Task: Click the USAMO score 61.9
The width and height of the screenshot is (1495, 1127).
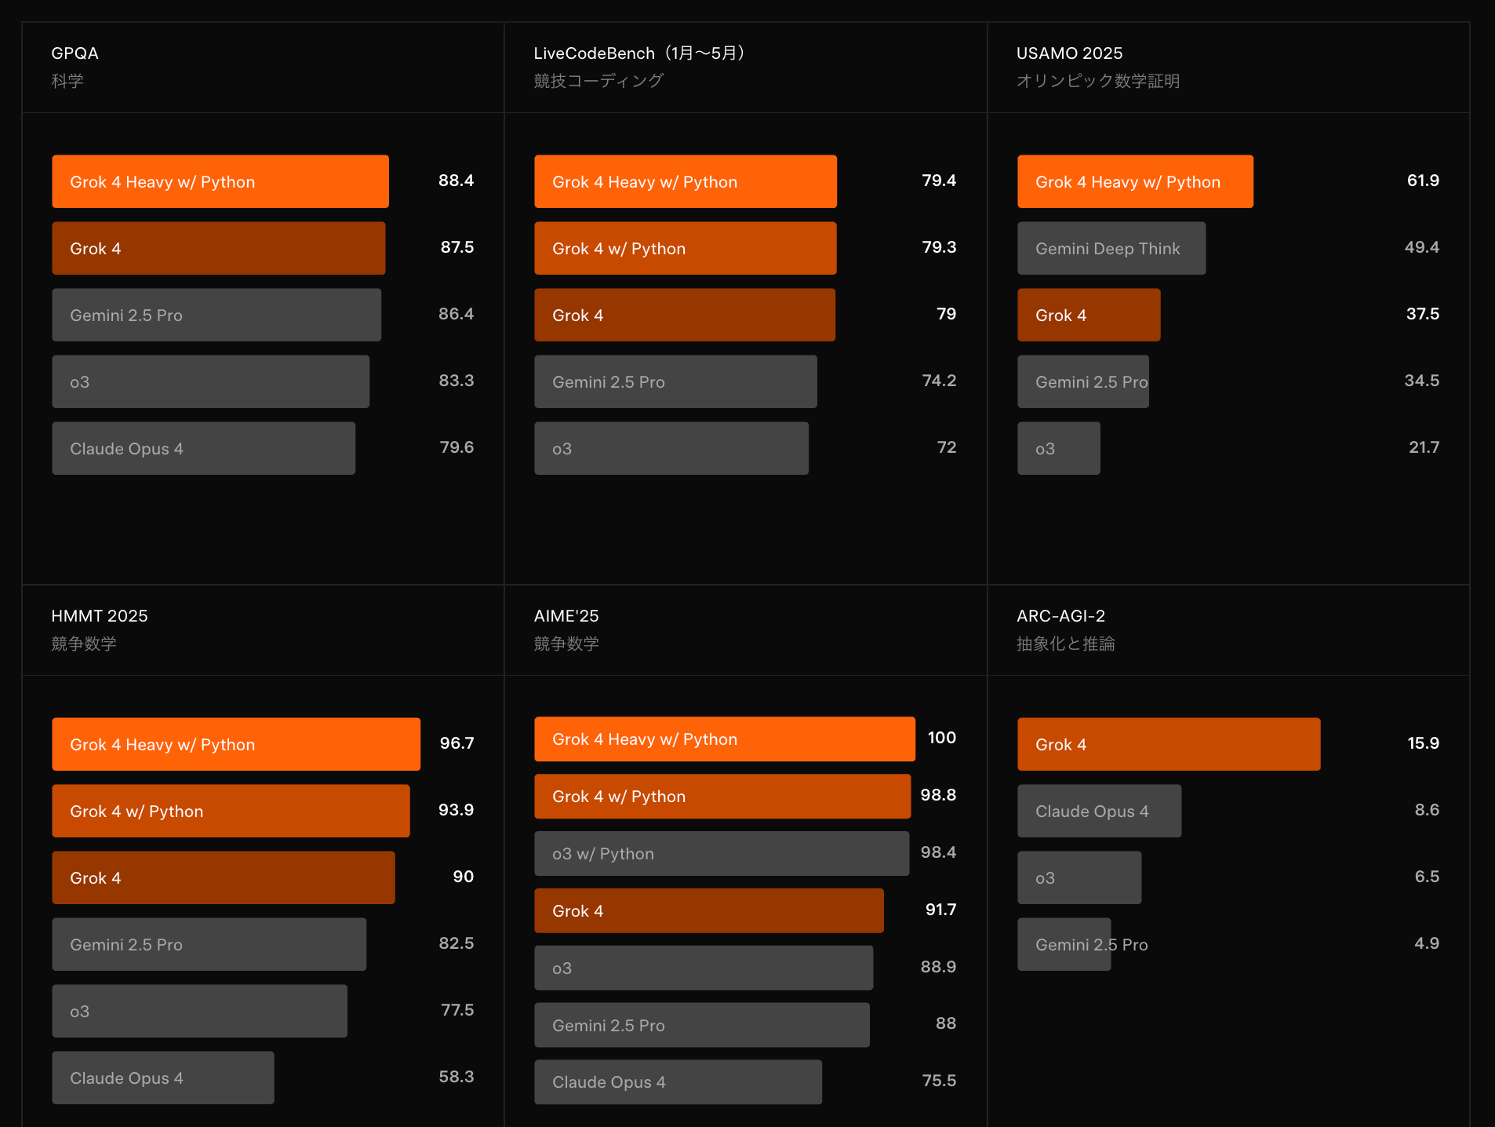Action: coord(1423,181)
